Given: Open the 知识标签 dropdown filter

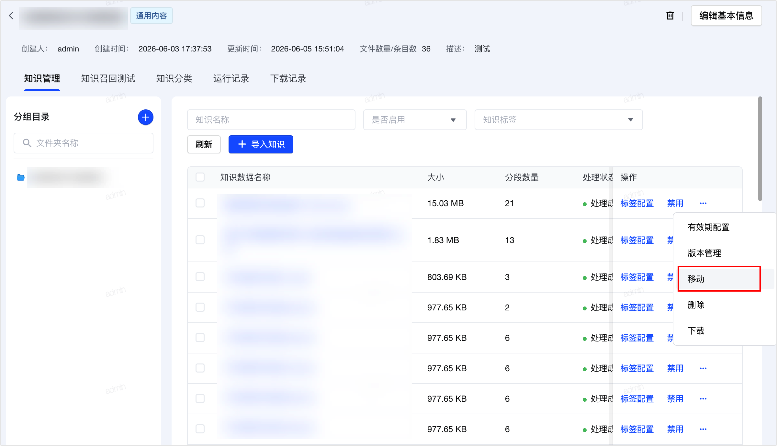Looking at the screenshot, I should pos(558,120).
